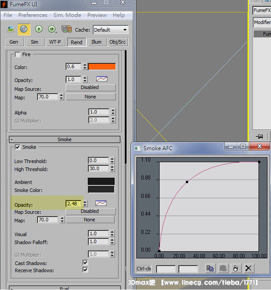Click second empty value field in Smoke AFC

[x=188, y=269]
